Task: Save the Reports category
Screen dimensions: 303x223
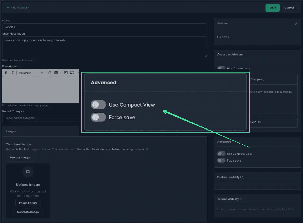Action: [272, 7]
